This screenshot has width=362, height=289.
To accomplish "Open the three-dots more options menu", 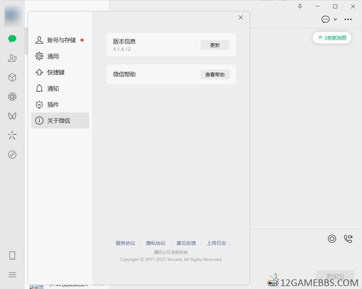I will (348, 19).
